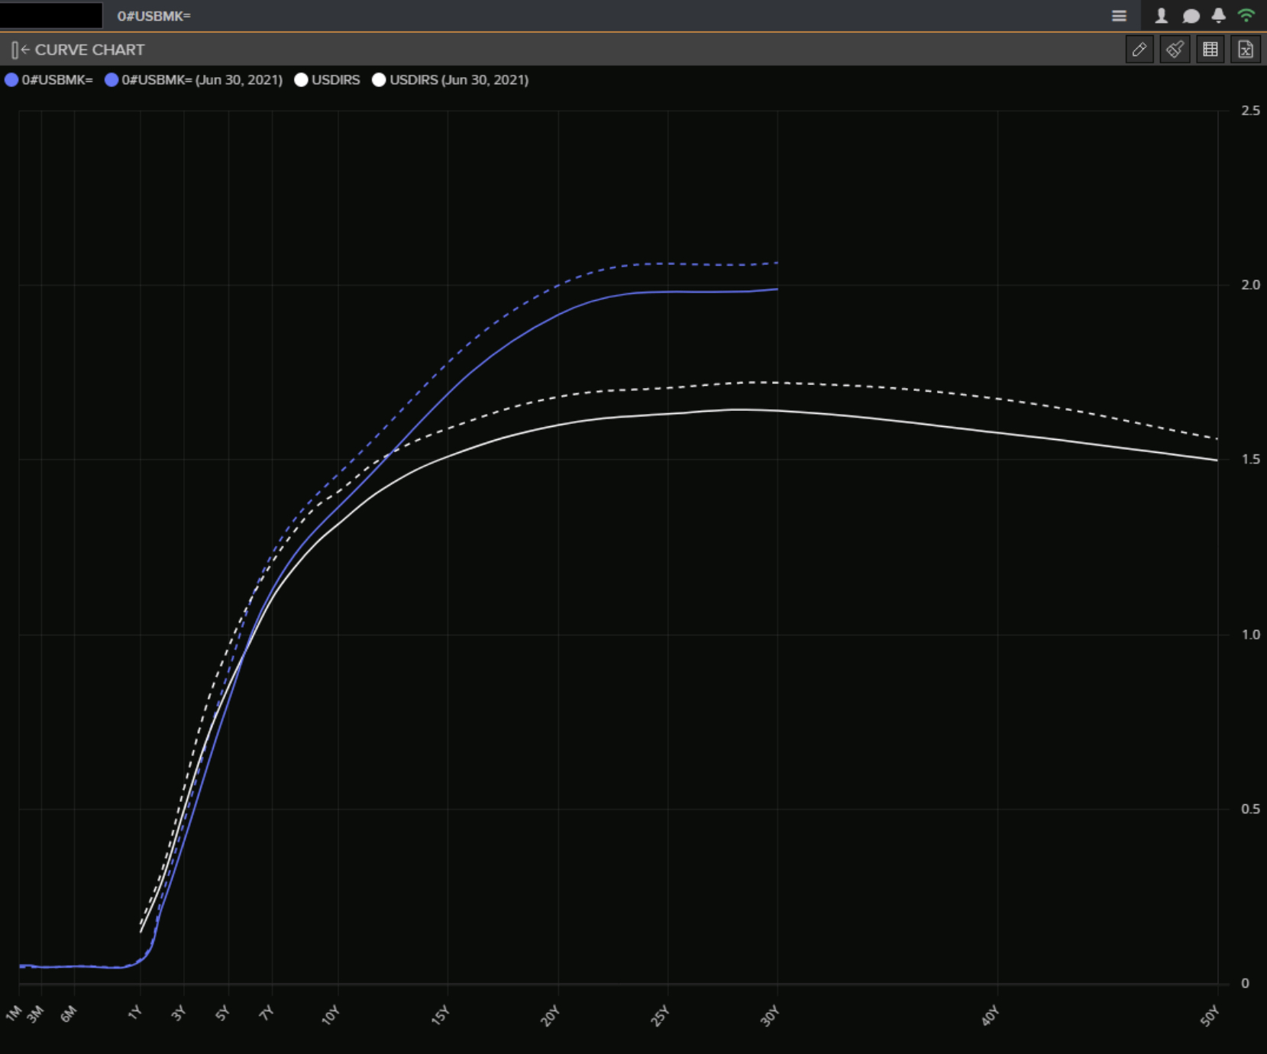Open the paintbrush style tool
This screenshot has height=1054, width=1267.
click(1175, 50)
